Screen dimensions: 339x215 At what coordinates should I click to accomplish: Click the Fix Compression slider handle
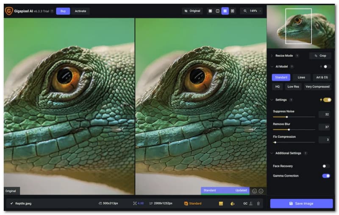click(x=275, y=142)
